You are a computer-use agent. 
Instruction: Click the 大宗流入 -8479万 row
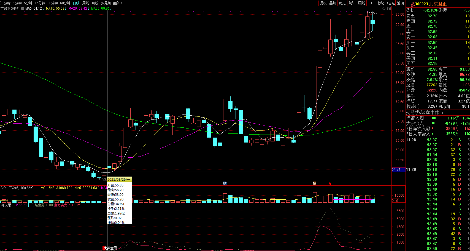438,123
